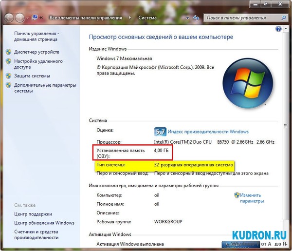Select the 'Система' breadcrumb
This screenshot has width=292, height=251.
tap(147, 18)
